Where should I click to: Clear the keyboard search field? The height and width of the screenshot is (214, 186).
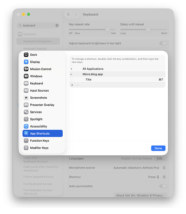pyautogui.click(x=57, y=25)
